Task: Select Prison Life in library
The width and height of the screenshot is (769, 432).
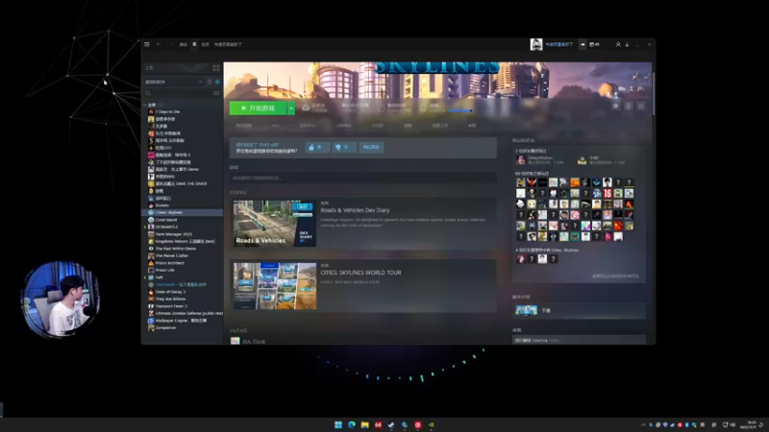Action: (x=164, y=270)
